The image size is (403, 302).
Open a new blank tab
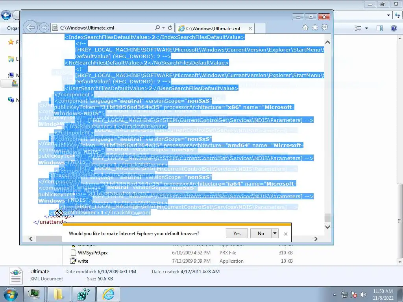pyautogui.click(x=260, y=28)
